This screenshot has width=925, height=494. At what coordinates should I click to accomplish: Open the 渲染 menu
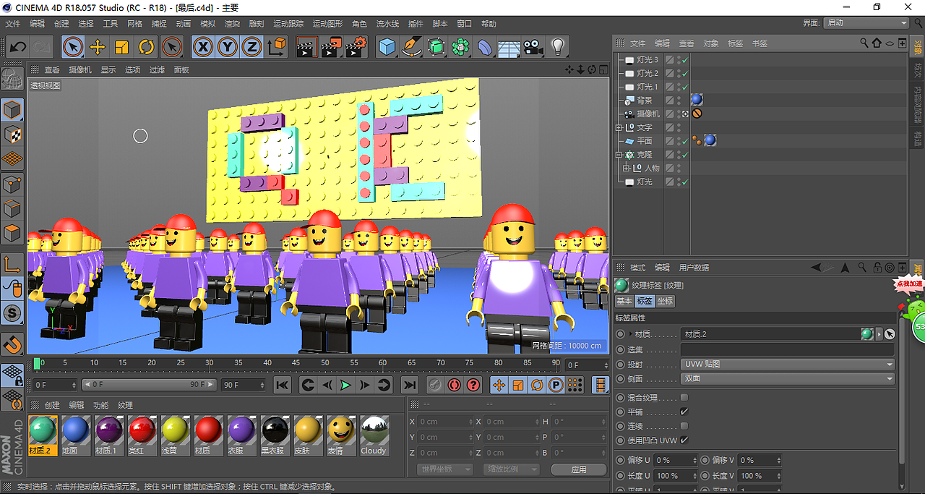(232, 24)
